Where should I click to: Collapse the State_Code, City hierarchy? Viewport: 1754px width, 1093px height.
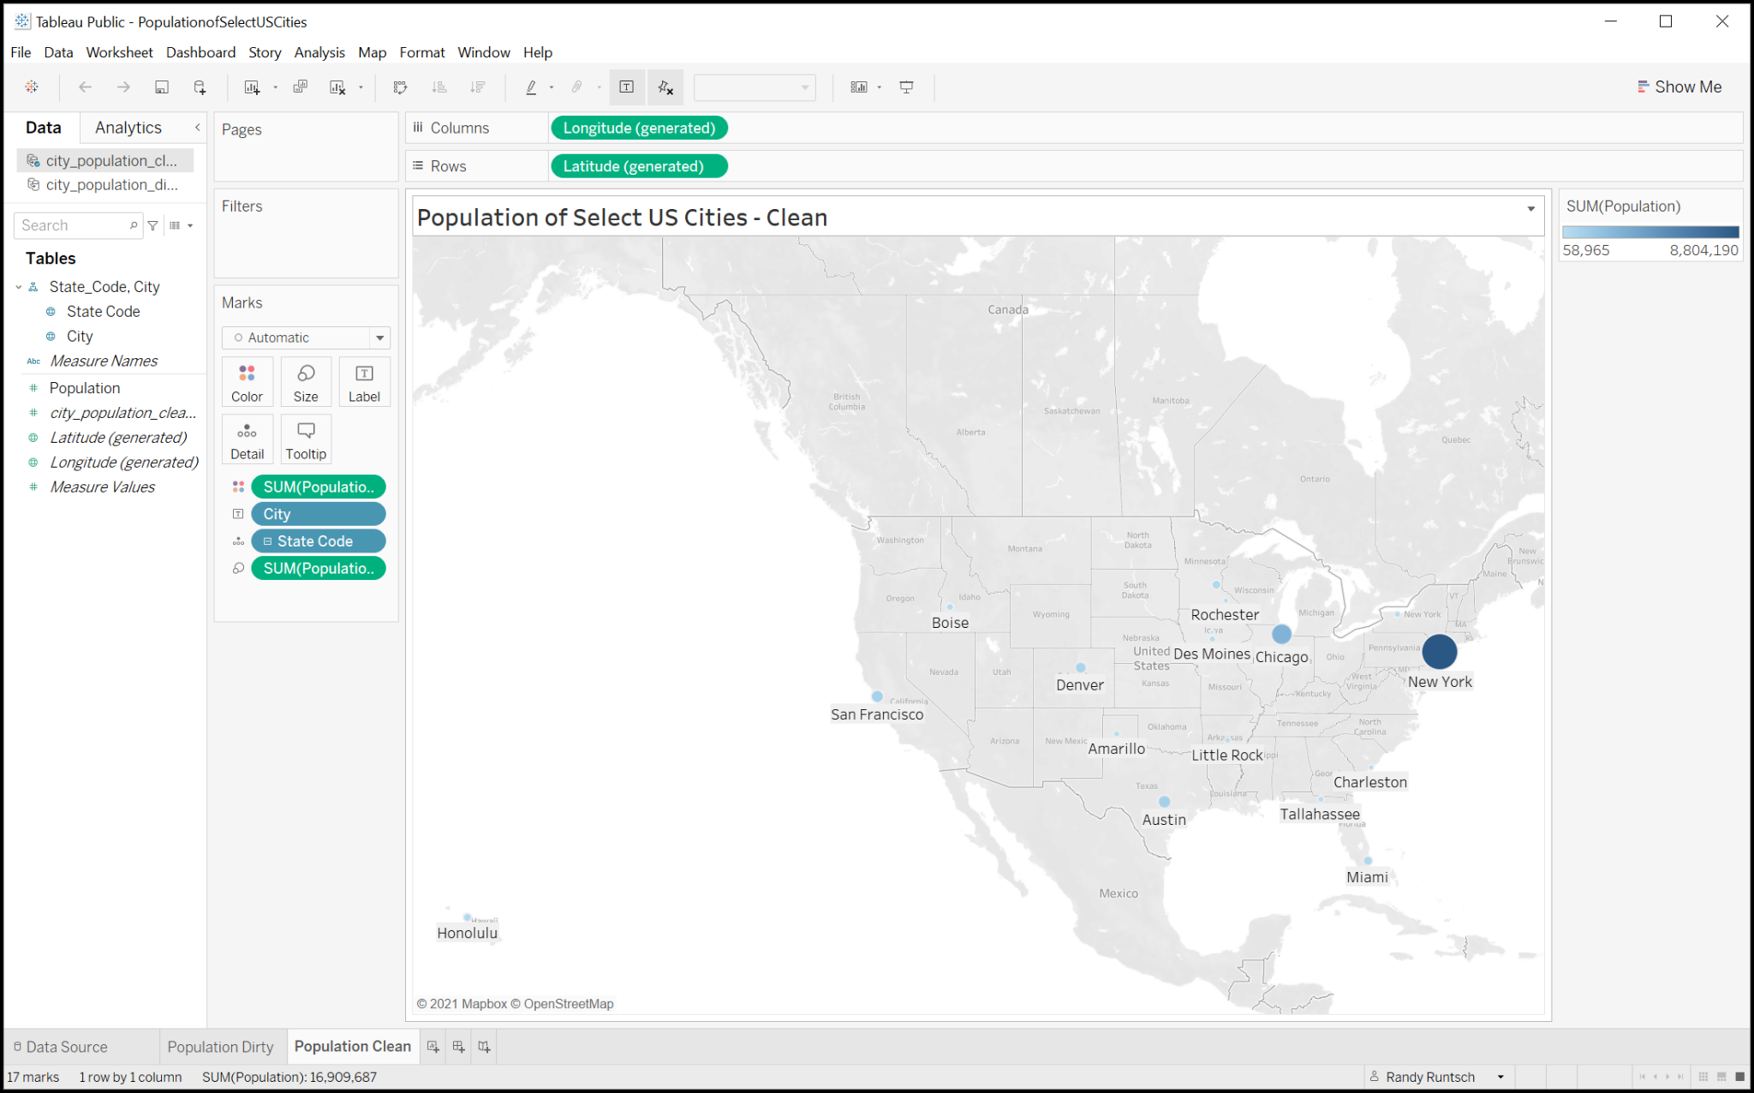point(19,287)
